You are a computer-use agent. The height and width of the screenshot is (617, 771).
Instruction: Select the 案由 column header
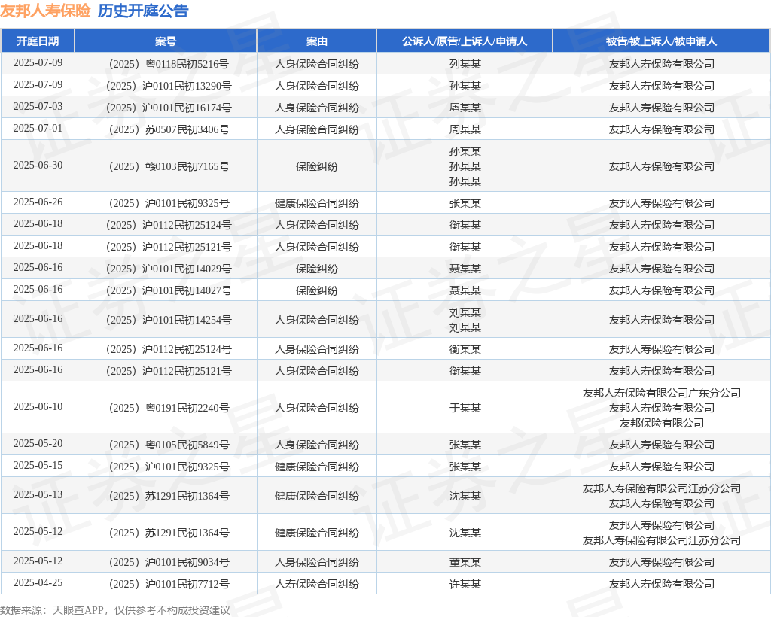pyautogui.click(x=317, y=41)
